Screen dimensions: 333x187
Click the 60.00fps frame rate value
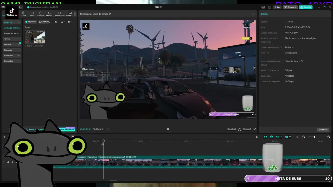coord(289,82)
